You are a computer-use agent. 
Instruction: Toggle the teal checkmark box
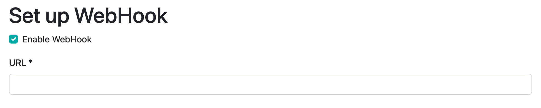coord(13,39)
